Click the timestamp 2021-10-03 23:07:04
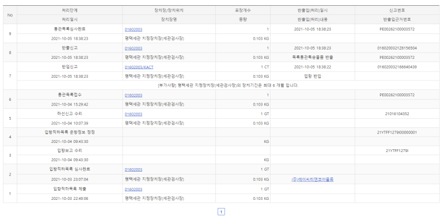Screen dimensions: 445x216 70,179
